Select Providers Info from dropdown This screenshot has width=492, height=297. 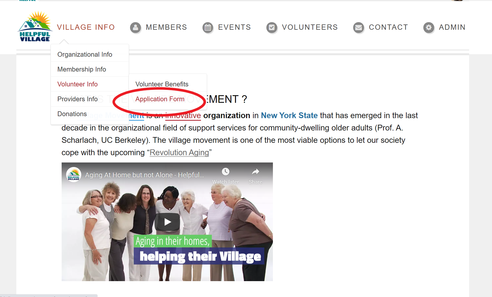pyautogui.click(x=90, y=99)
